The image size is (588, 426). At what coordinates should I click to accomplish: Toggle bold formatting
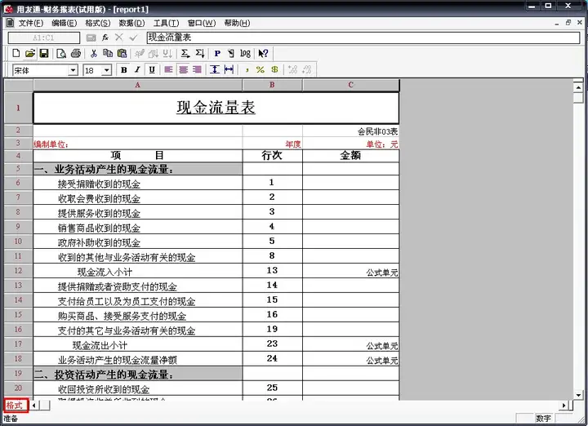click(124, 69)
